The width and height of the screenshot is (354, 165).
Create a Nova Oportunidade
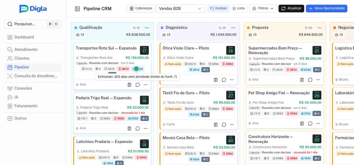point(327,9)
